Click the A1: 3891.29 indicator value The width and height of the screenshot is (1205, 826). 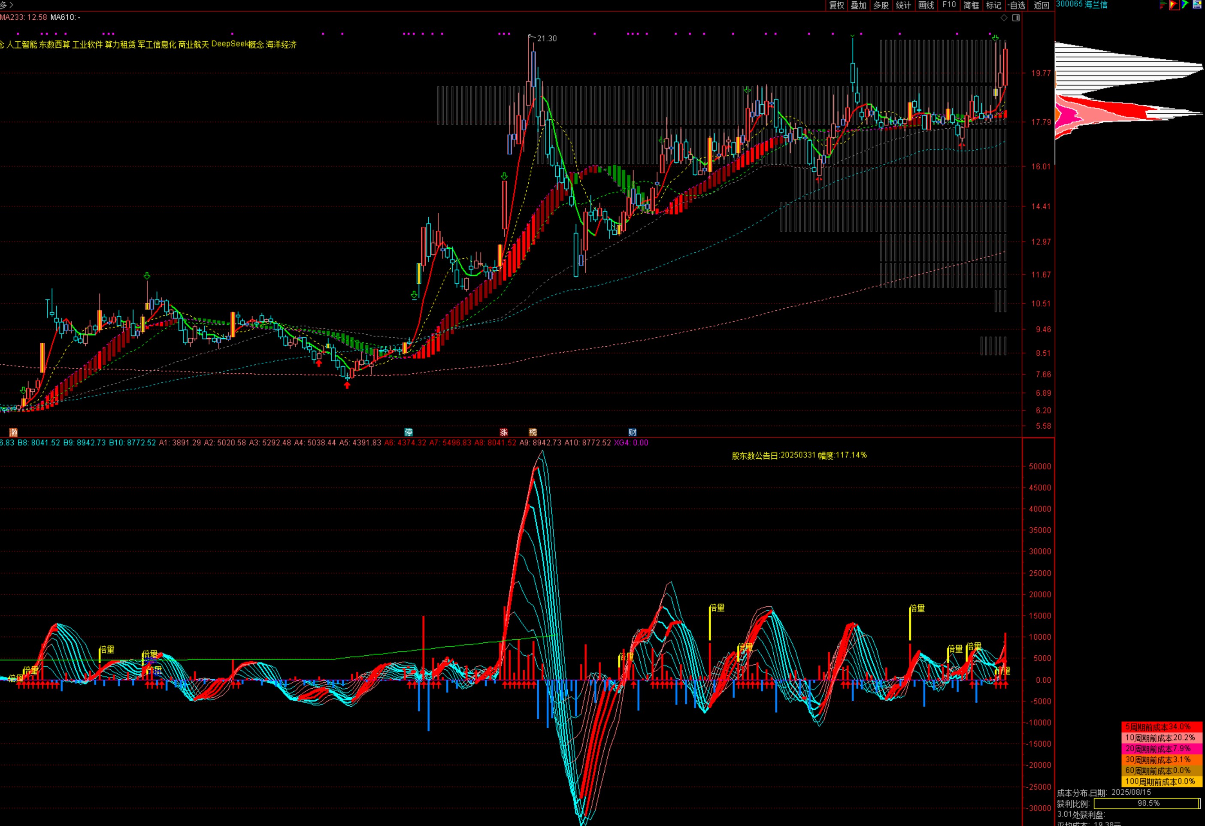[x=180, y=443]
